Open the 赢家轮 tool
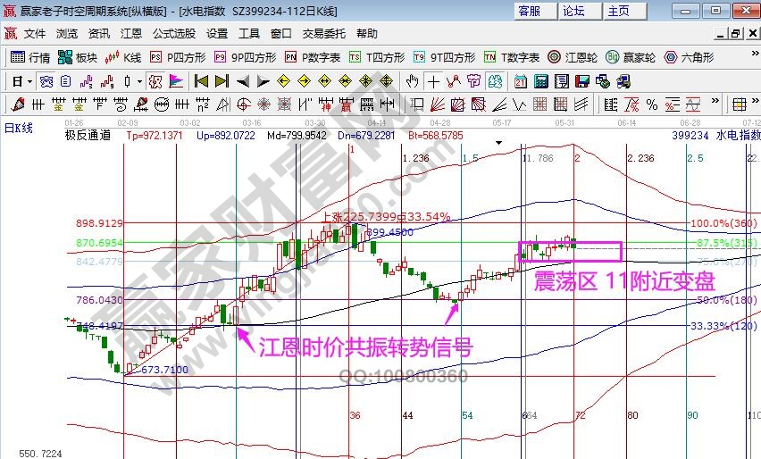The width and height of the screenshot is (761, 459). click(628, 57)
